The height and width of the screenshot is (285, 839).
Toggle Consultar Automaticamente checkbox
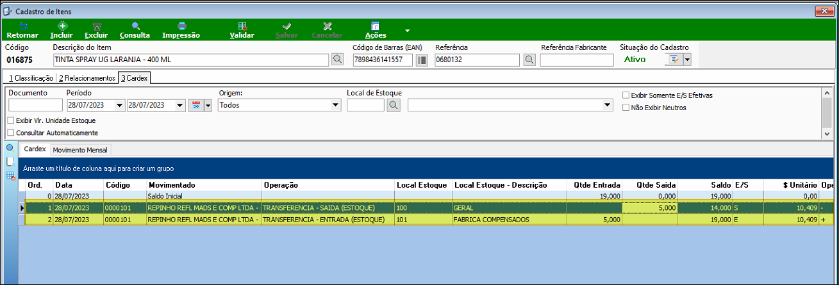pyautogui.click(x=10, y=133)
